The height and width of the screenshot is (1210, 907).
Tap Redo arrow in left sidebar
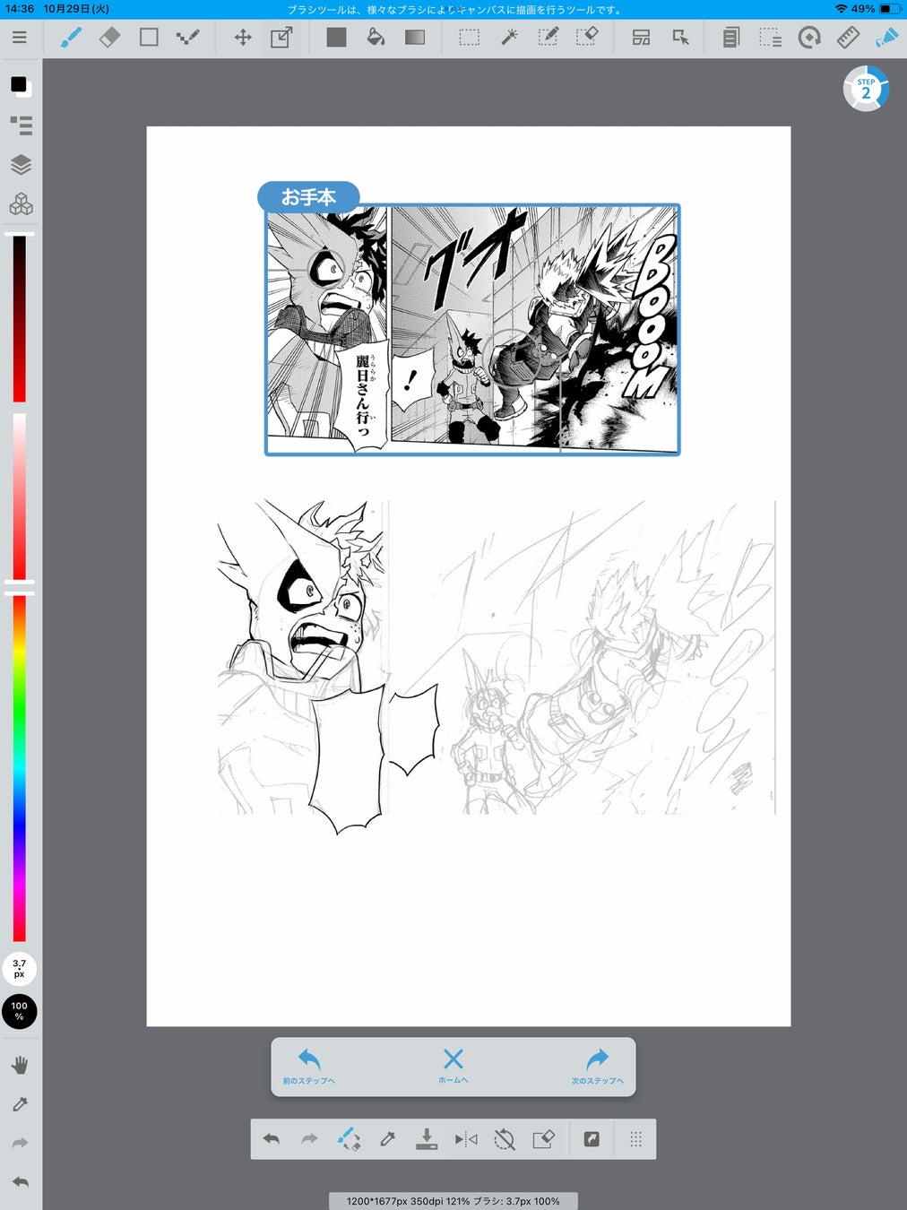click(x=20, y=1144)
